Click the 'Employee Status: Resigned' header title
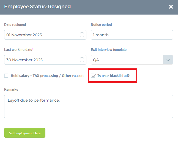 pos(37,7)
